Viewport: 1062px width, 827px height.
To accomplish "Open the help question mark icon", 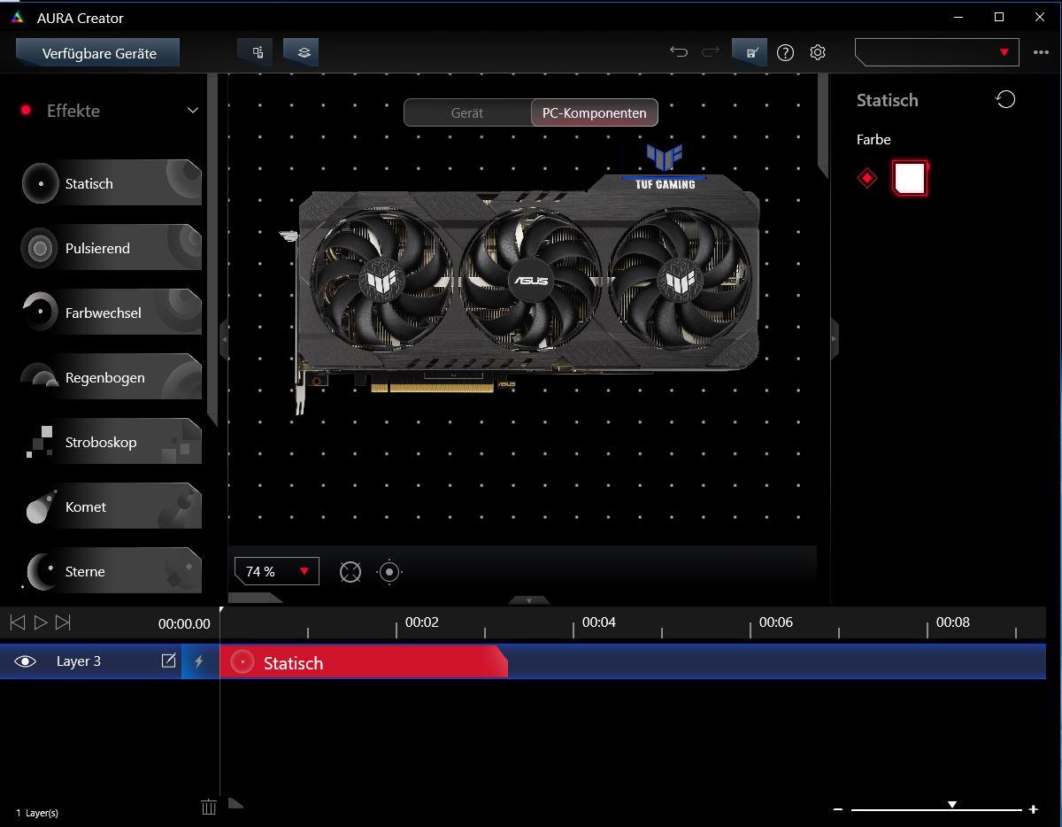I will point(785,52).
